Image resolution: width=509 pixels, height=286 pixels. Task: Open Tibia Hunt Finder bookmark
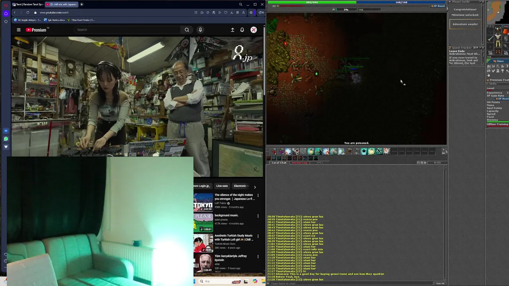tap(81, 20)
